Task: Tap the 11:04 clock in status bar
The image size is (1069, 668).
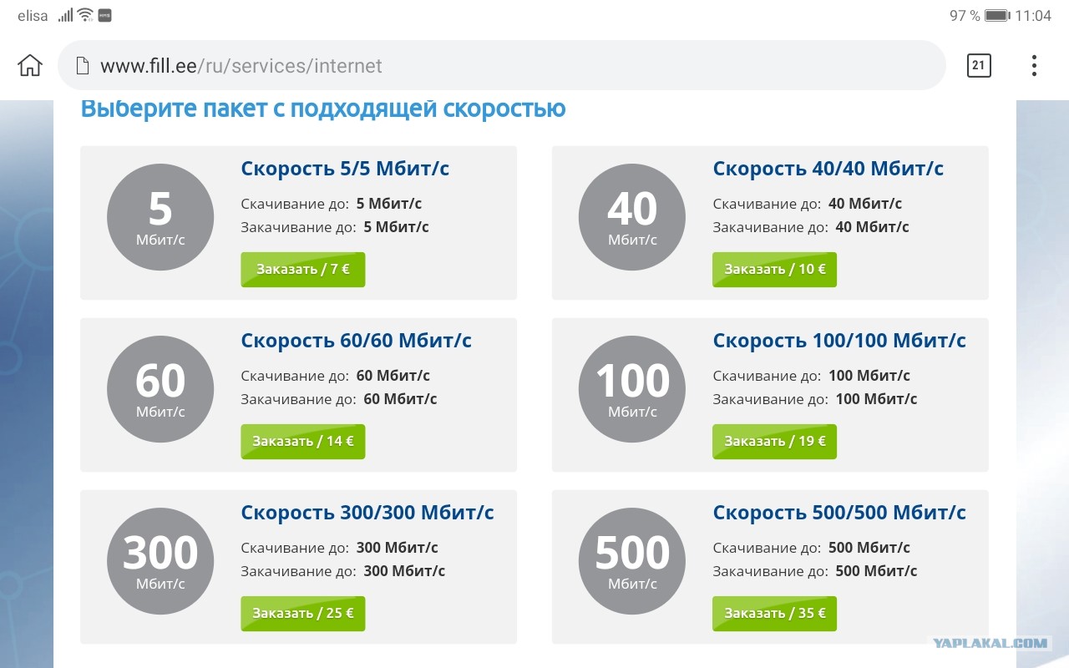Action: (1033, 16)
